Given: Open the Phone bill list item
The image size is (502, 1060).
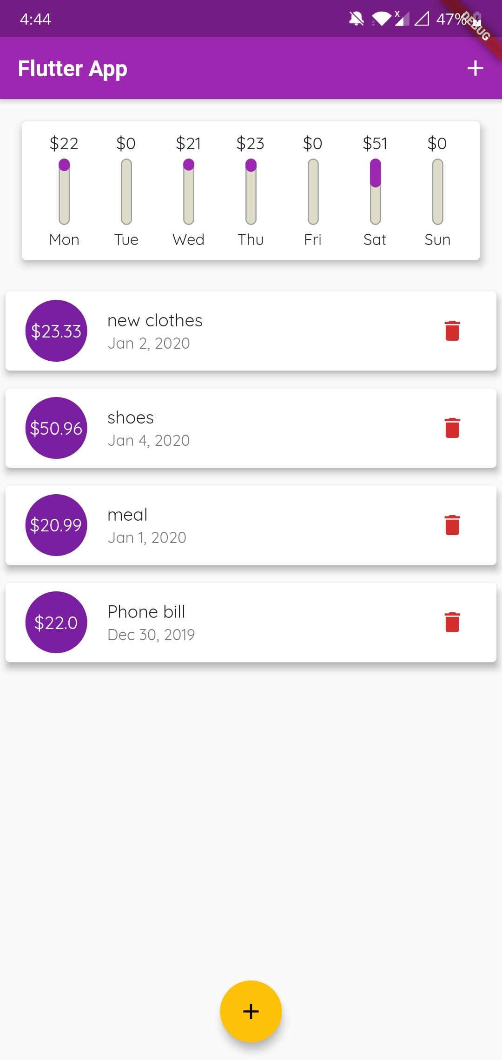Looking at the screenshot, I should tap(251, 623).
